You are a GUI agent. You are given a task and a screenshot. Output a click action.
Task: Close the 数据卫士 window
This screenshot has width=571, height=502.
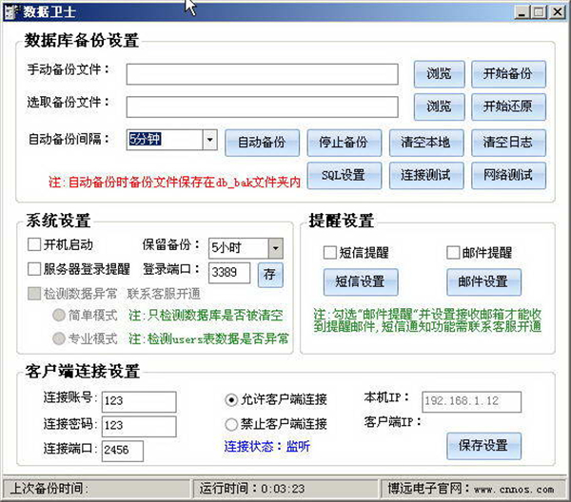tap(558, 12)
